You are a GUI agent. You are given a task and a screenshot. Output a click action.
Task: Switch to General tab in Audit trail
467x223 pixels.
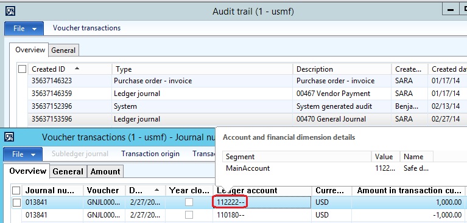[x=63, y=50]
